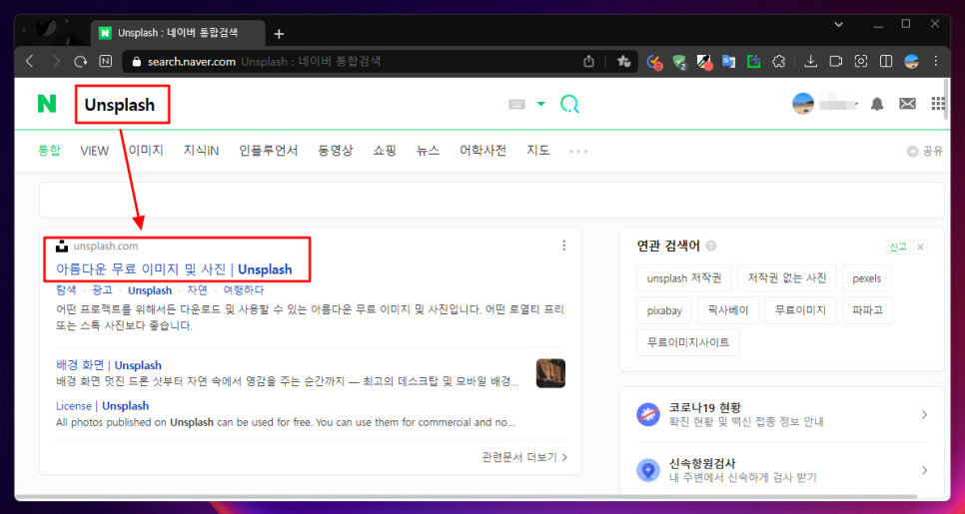Open the browser downloads icon
The height and width of the screenshot is (514, 965).
coord(810,62)
